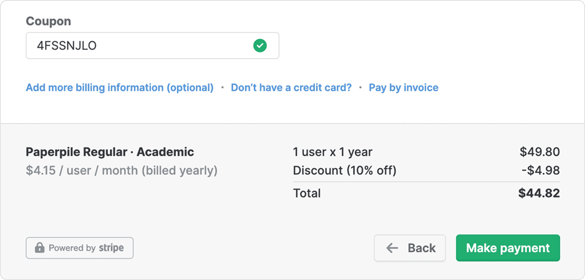Select the Paperpile Regular · Academic plan title
The height and width of the screenshot is (280, 585).
(x=110, y=152)
